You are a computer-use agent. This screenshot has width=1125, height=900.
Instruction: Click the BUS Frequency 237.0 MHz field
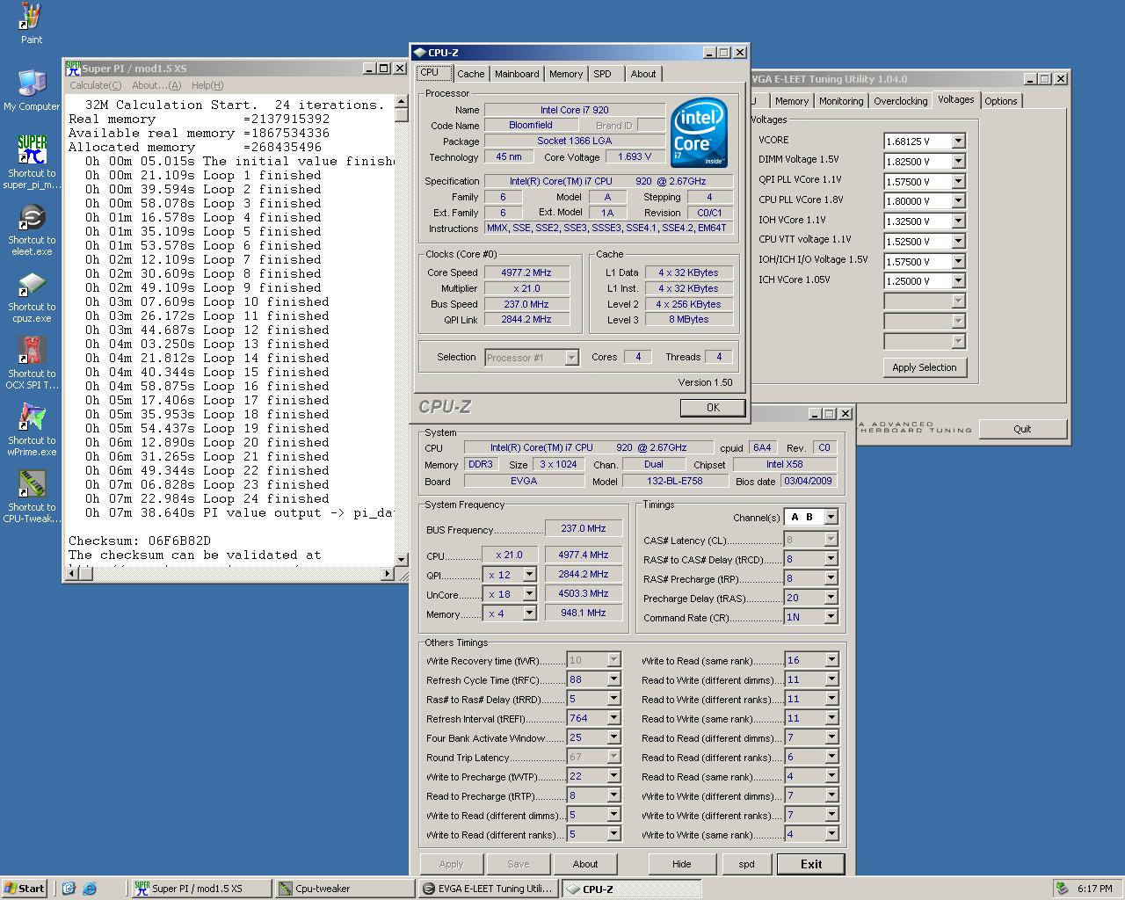[584, 528]
